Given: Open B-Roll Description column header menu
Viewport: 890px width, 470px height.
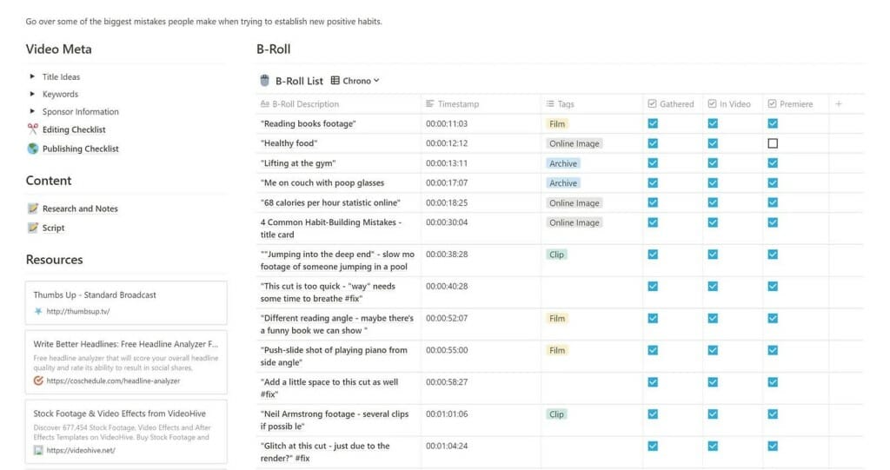Looking at the screenshot, I should [x=338, y=104].
